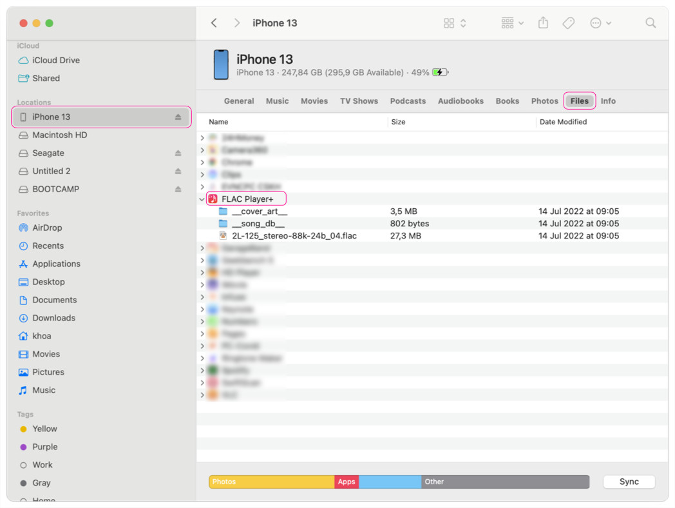Collapse the FLAC Player+ folder
Screen dimensions: 675x508
pos(202,199)
